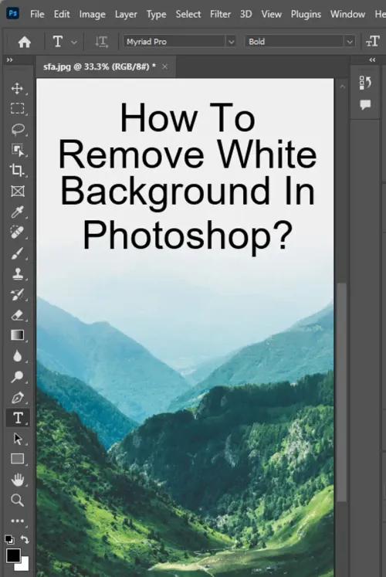Select the Crop tool

(17, 171)
